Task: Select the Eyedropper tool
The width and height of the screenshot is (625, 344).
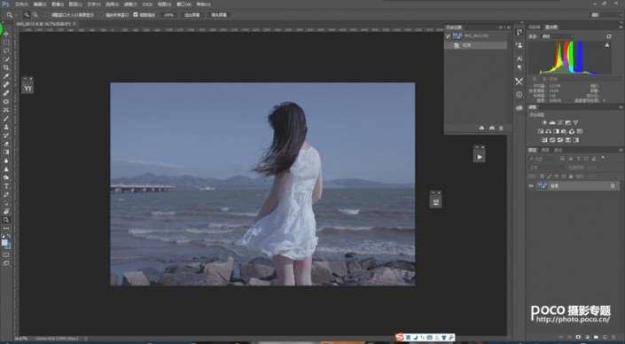Action: tap(6, 76)
